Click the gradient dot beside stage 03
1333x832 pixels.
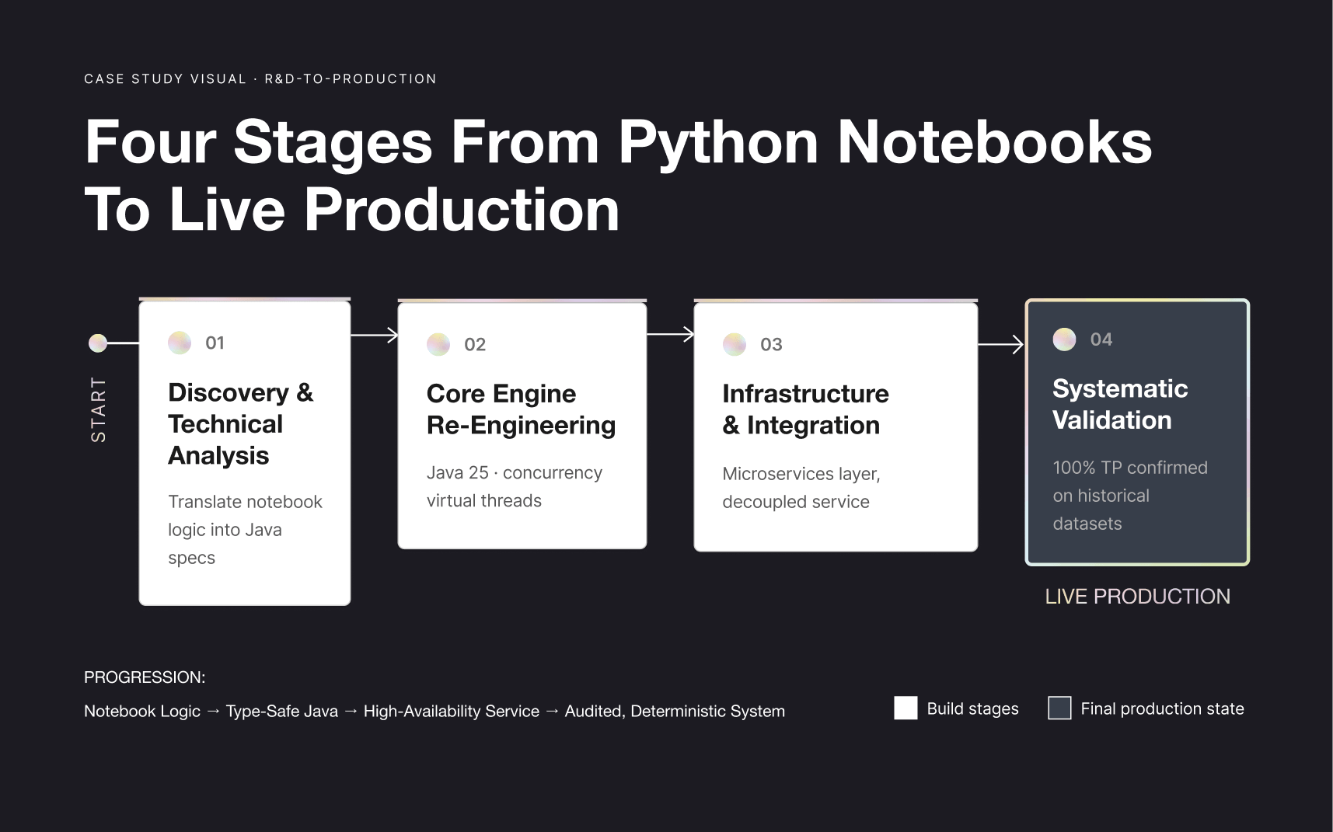(x=735, y=344)
